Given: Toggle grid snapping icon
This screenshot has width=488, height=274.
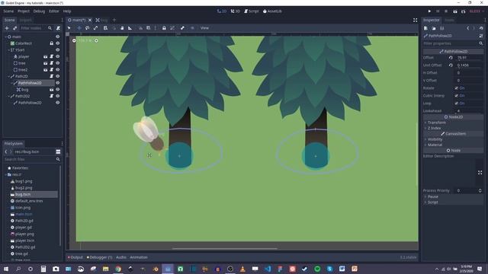Looking at the screenshot, I should [149, 28].
